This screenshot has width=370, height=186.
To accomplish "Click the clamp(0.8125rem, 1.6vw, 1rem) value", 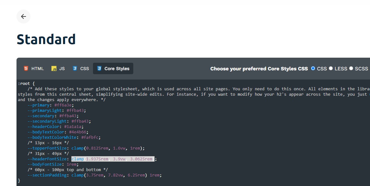I will click(x=107, y=148).
